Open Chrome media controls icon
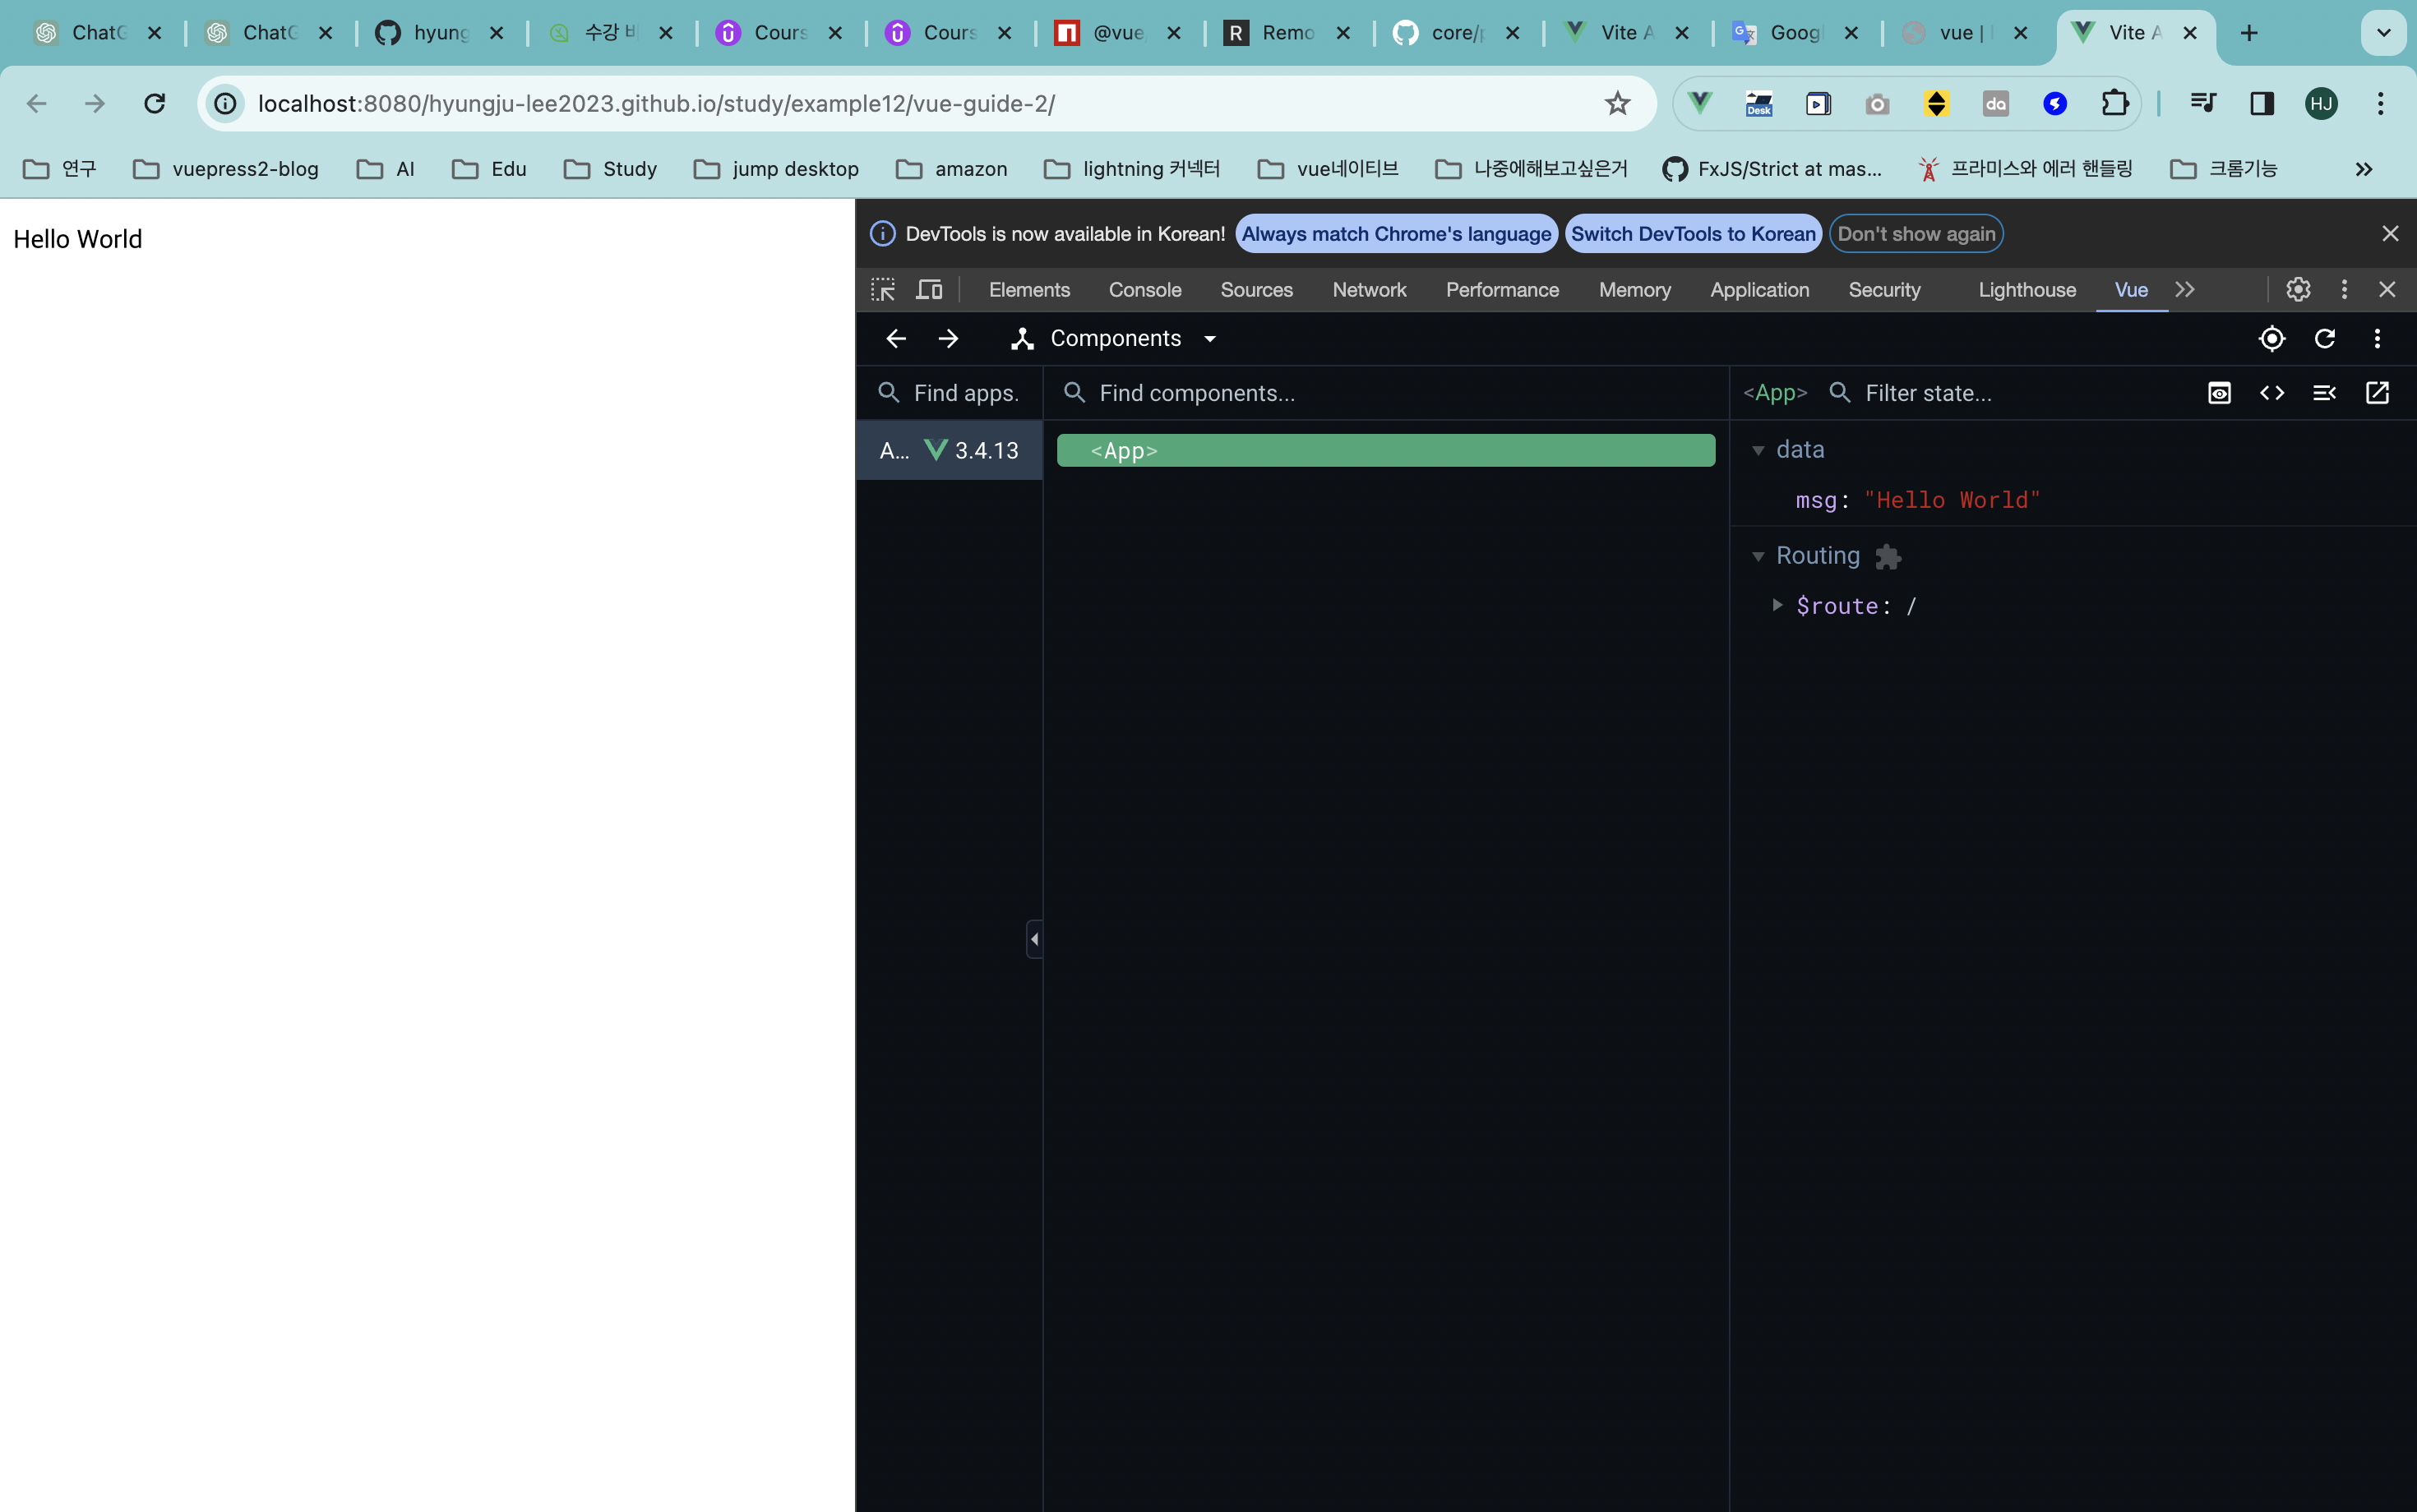This screenshot has width=2417, height=1512. [2203, 103]
